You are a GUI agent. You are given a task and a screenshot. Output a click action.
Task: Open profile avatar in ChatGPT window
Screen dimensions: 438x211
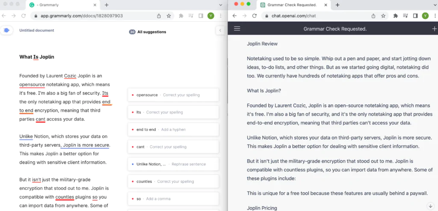pyautogui.click(x=425, y=16)
